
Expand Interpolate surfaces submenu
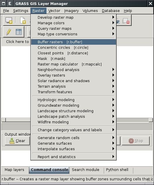pyautogui.click(x=73, y=149)
